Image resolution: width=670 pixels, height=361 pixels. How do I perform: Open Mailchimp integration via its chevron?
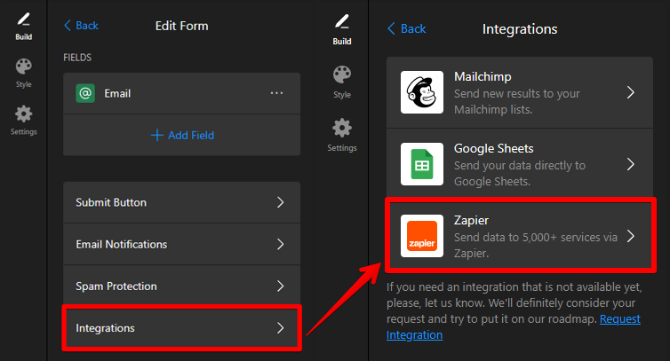pyautogui.click(x=631, y=92)
